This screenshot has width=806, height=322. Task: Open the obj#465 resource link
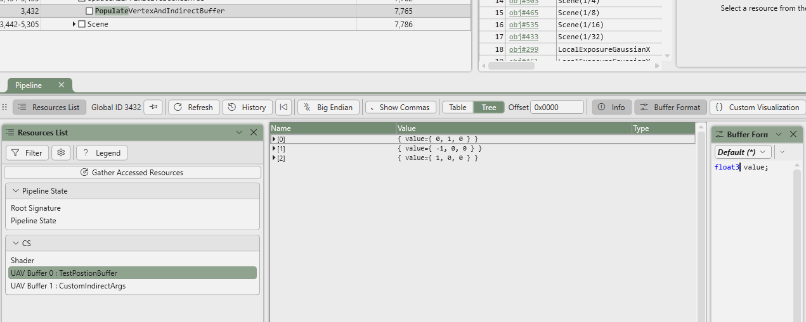pyautogui.click(x=523, y=13)
